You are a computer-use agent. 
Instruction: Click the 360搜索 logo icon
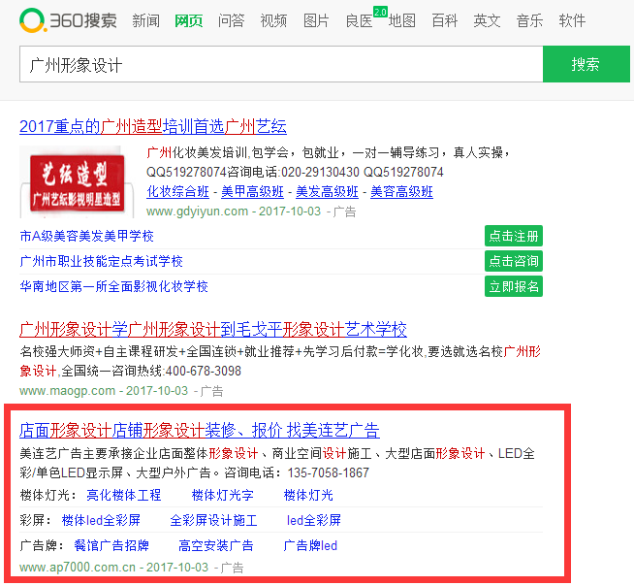click(34, 20)
